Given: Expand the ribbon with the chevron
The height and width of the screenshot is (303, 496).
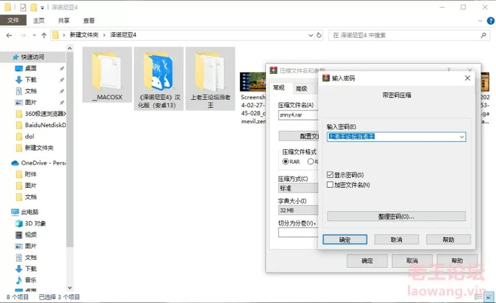Looking at the screenshot, I should click(x=480, y=21).
